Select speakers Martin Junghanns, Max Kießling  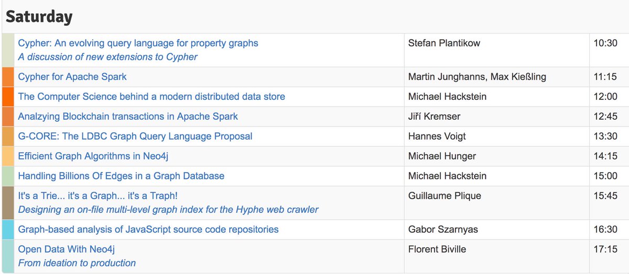click(477, 77)
